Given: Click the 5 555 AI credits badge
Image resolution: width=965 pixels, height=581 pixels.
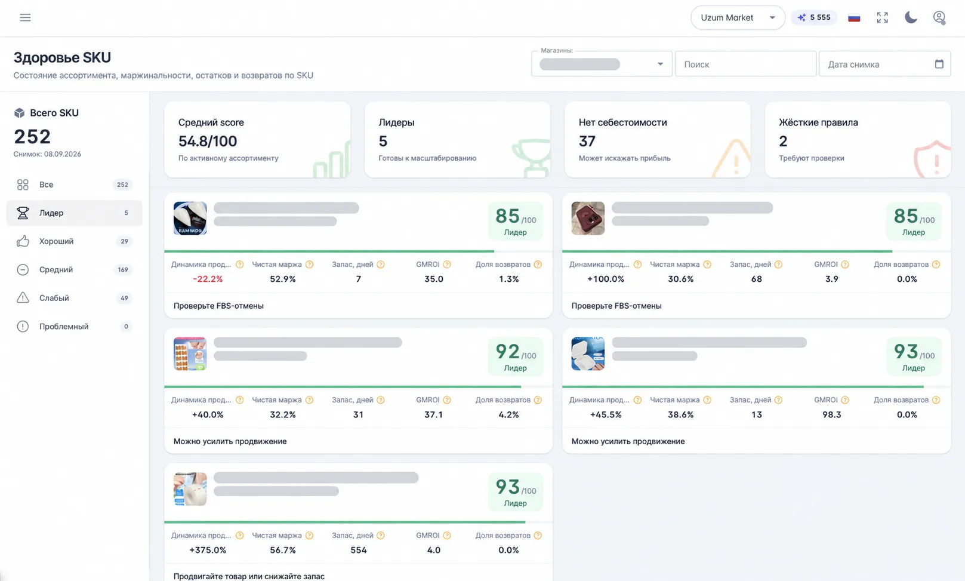Looking at the screenshot, I should click(x=814, y=17).
